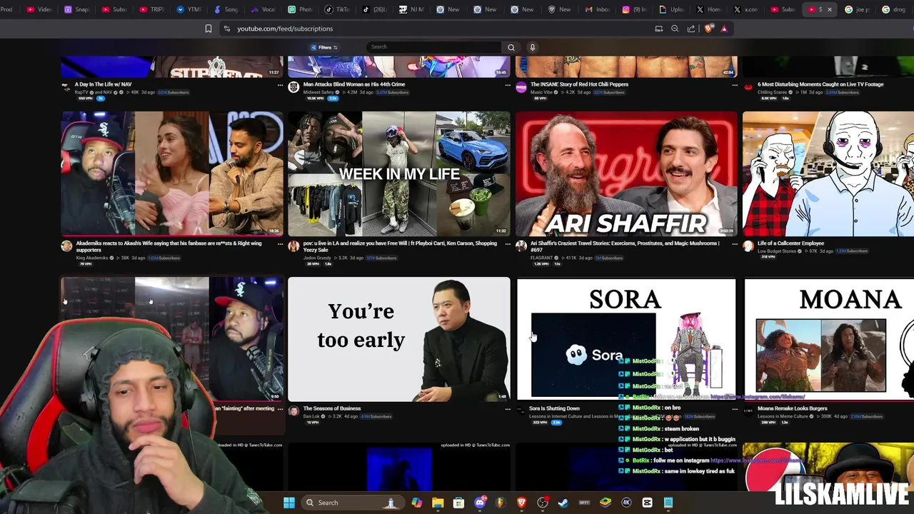This screenshot has height=514, width=914.
Task: Click the Brave browser taskbar icon
Action: pos(521,503)
